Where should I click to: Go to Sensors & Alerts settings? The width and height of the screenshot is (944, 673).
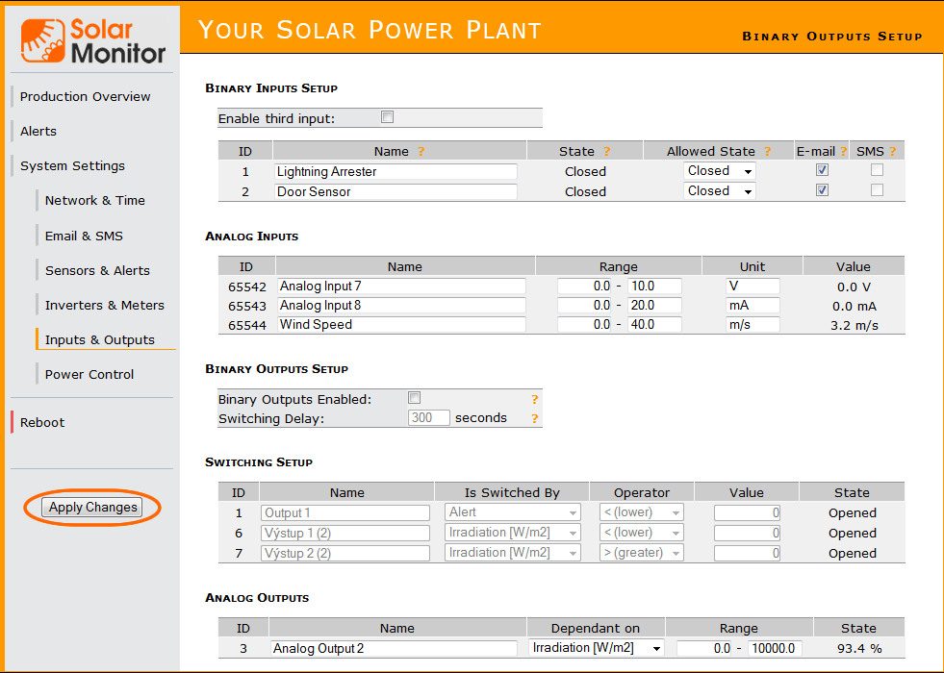(x=97, y=270)
